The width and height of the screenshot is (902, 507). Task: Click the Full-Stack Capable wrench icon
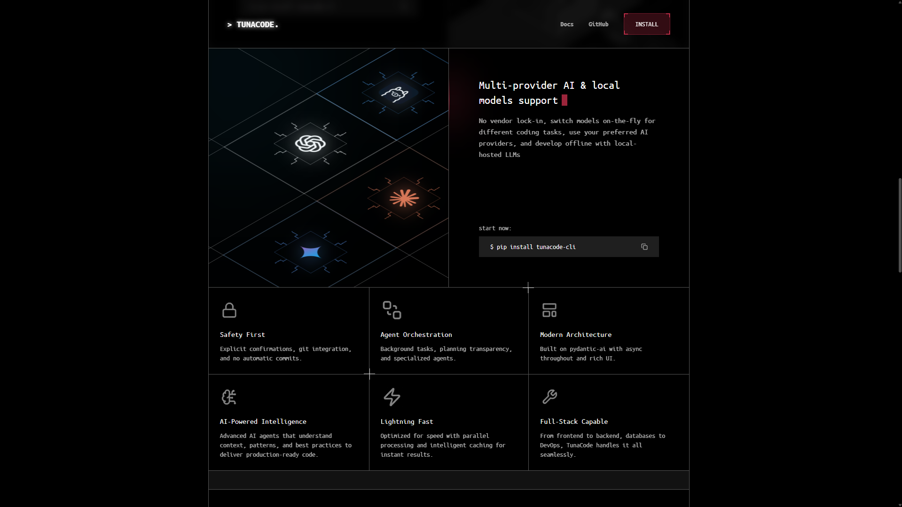pos(549,397)
